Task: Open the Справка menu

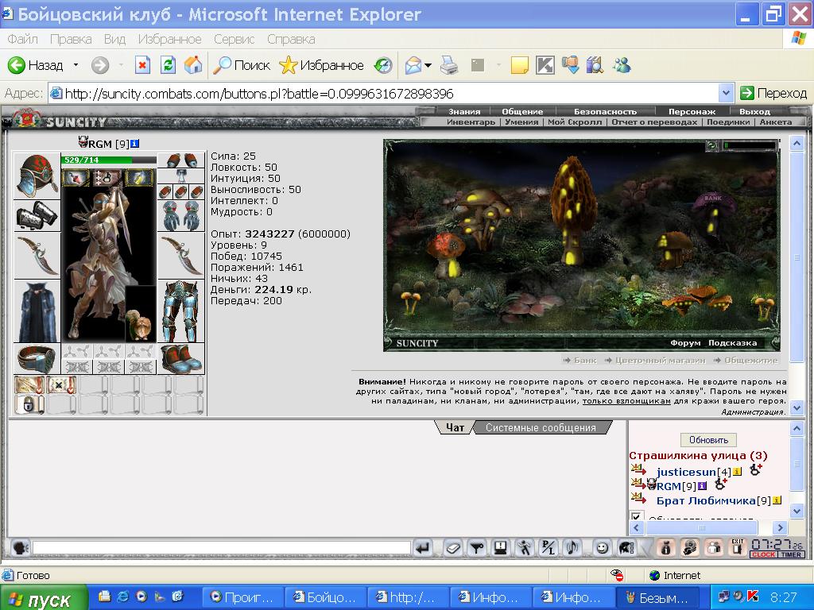Action: click(291, 40)
